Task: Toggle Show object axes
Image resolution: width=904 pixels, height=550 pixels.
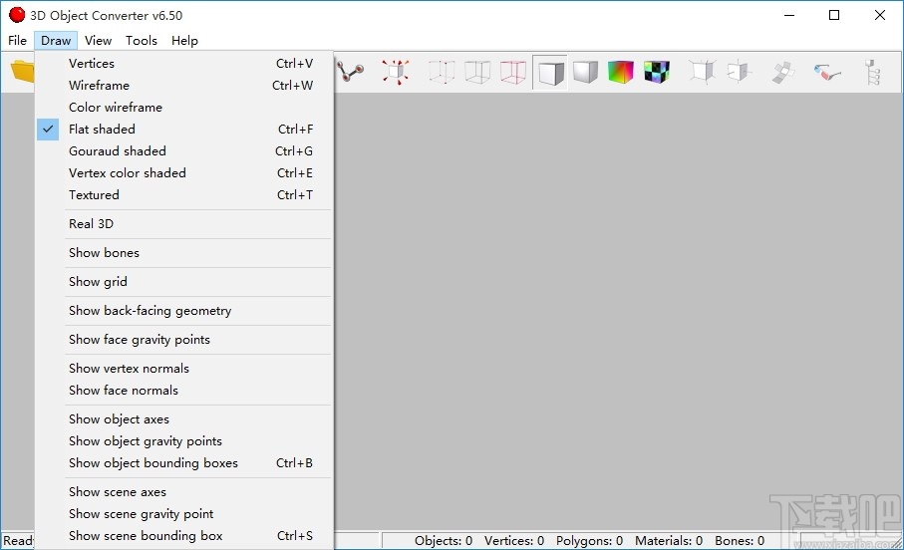Action: (184, 419)
